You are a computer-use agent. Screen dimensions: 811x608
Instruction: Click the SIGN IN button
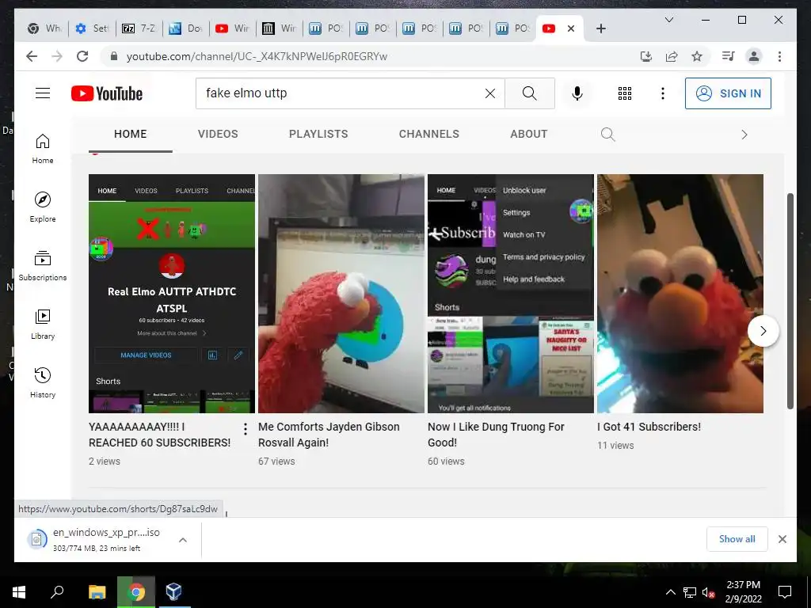click(728, 93)
